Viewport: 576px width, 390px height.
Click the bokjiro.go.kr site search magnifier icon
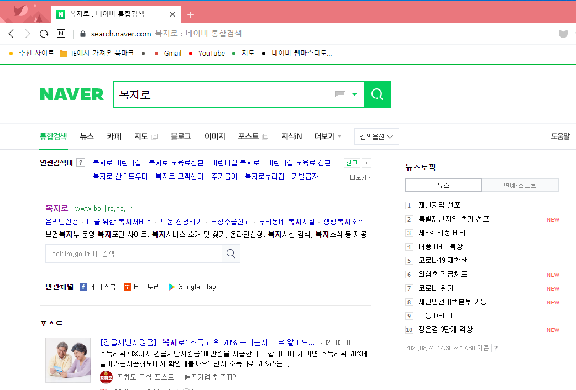click(x=231, y=254)
